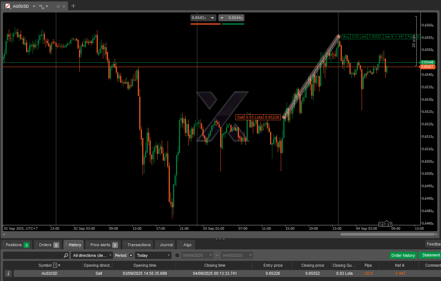This screenshot has height=281, width=441.
Task: Click the search magnifier icon in History
Action: pos(66,255)
